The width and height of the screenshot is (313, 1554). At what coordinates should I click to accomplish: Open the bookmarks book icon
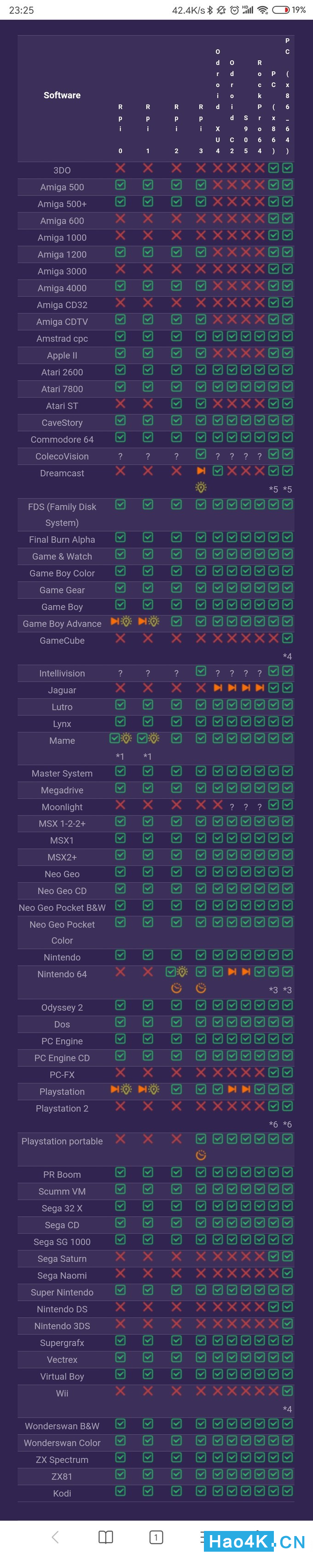pos(105,1536)
